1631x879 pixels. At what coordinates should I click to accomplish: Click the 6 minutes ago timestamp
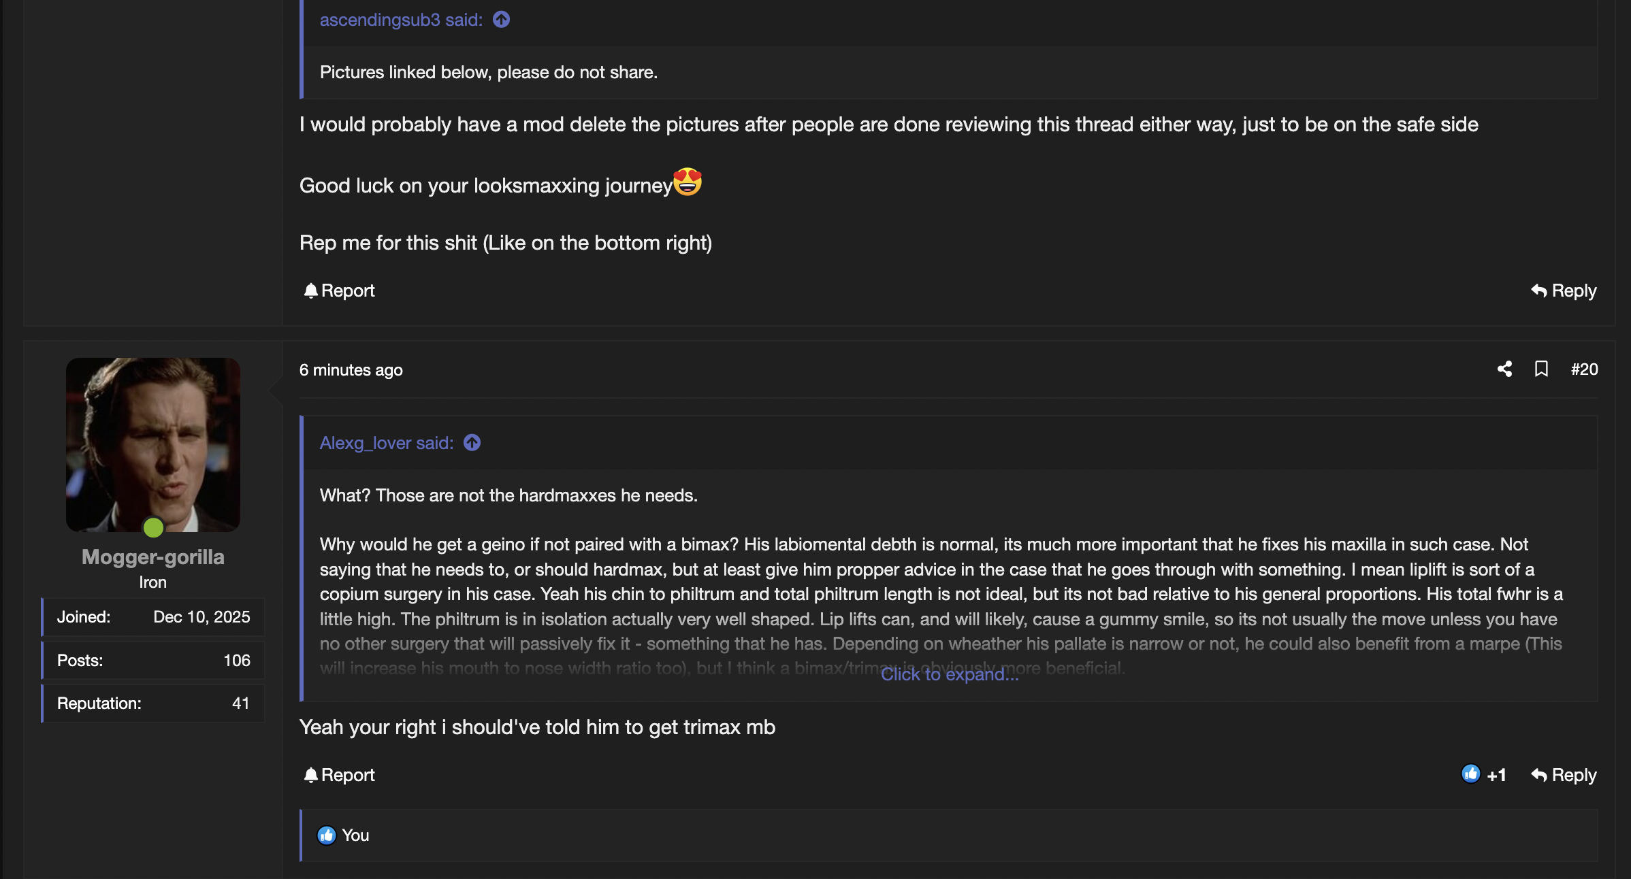(x=351, y=370)
